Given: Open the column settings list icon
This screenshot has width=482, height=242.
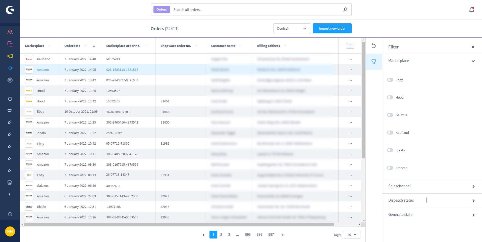Looking at the screenshot, I should [350, 46].
